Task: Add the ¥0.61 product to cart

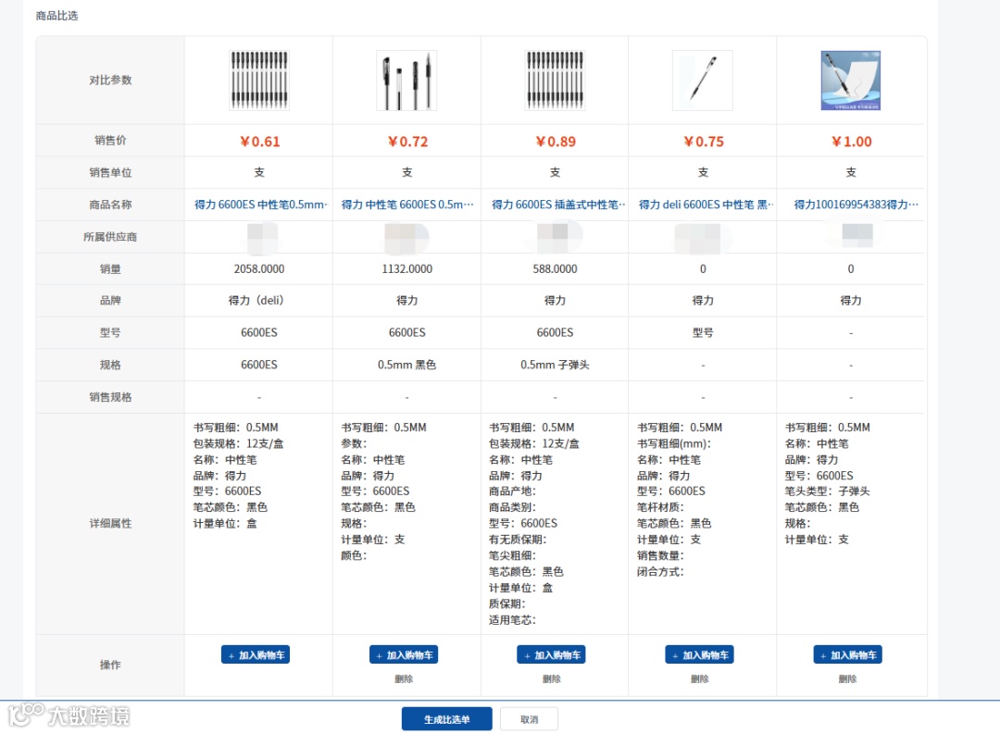Action: click(256, 655)
